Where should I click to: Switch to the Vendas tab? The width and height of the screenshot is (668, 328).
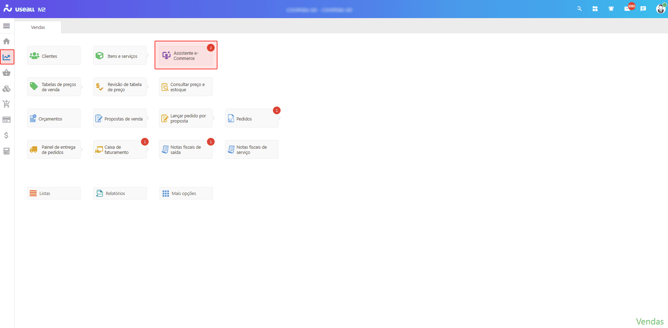[x=38, y=27]
